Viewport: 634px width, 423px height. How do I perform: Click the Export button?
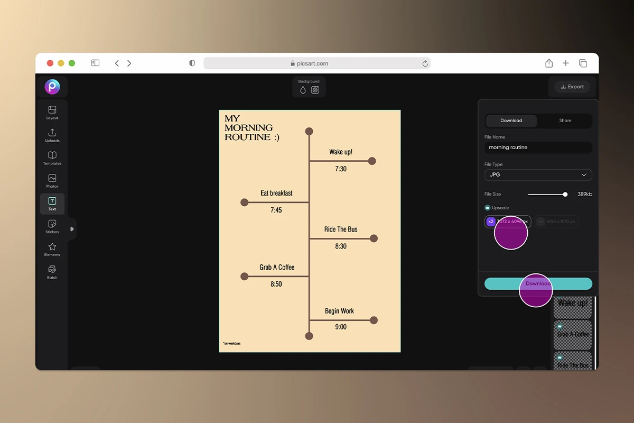click(572, 87)
